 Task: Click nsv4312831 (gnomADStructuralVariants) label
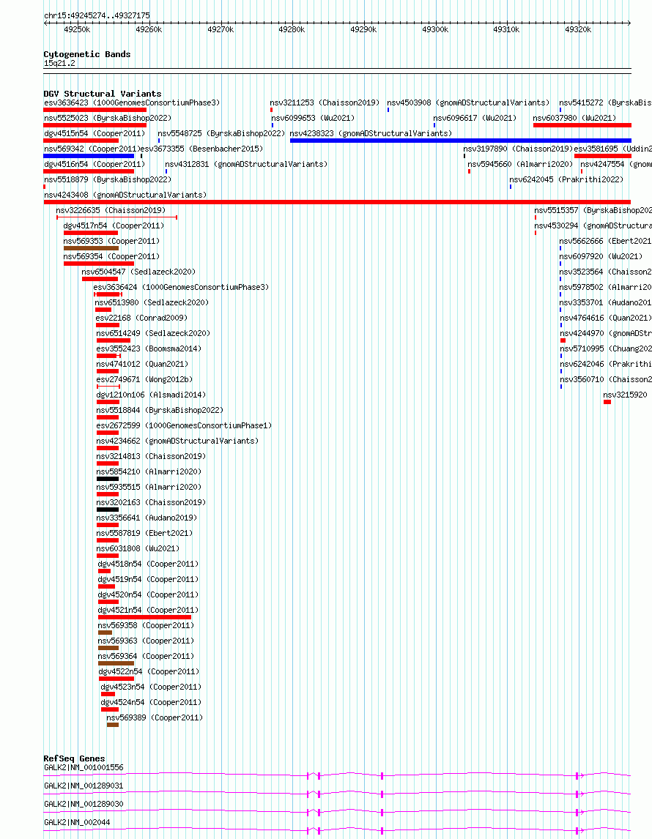coord(246,164)
